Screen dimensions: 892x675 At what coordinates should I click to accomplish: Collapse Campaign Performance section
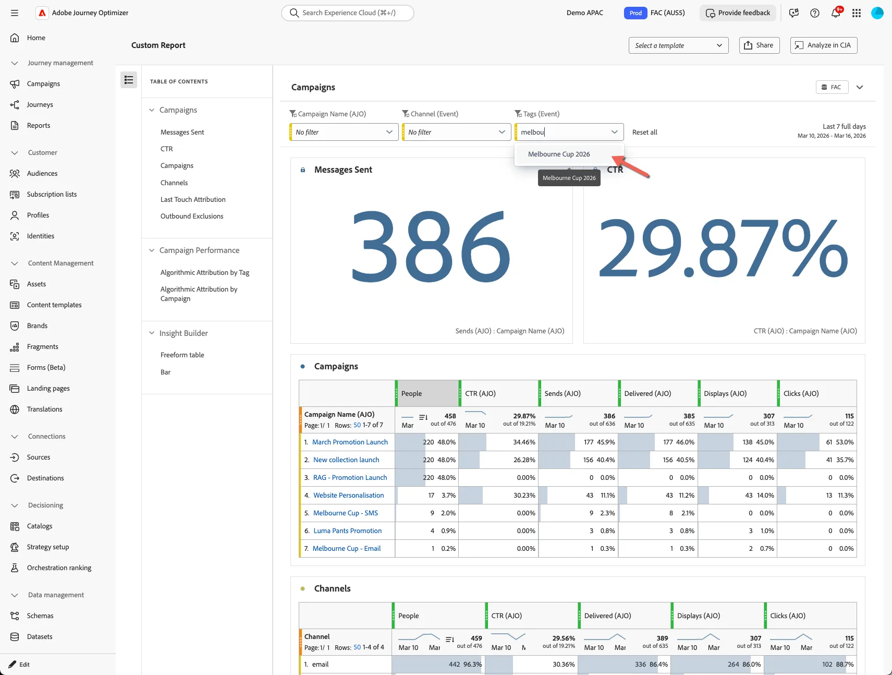152,250
